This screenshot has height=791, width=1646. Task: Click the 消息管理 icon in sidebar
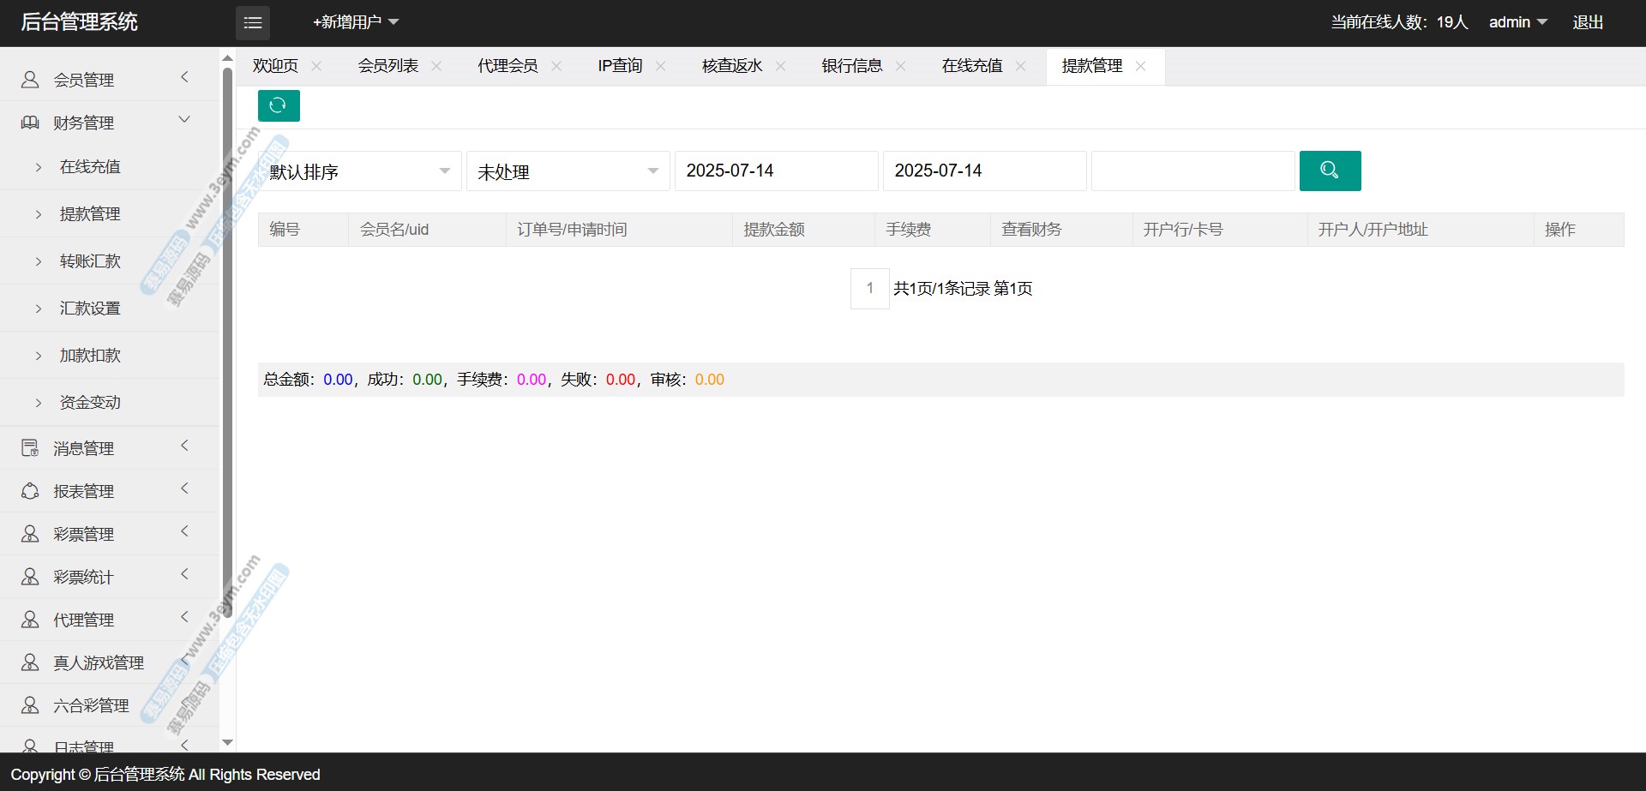[x=30, y=448]
